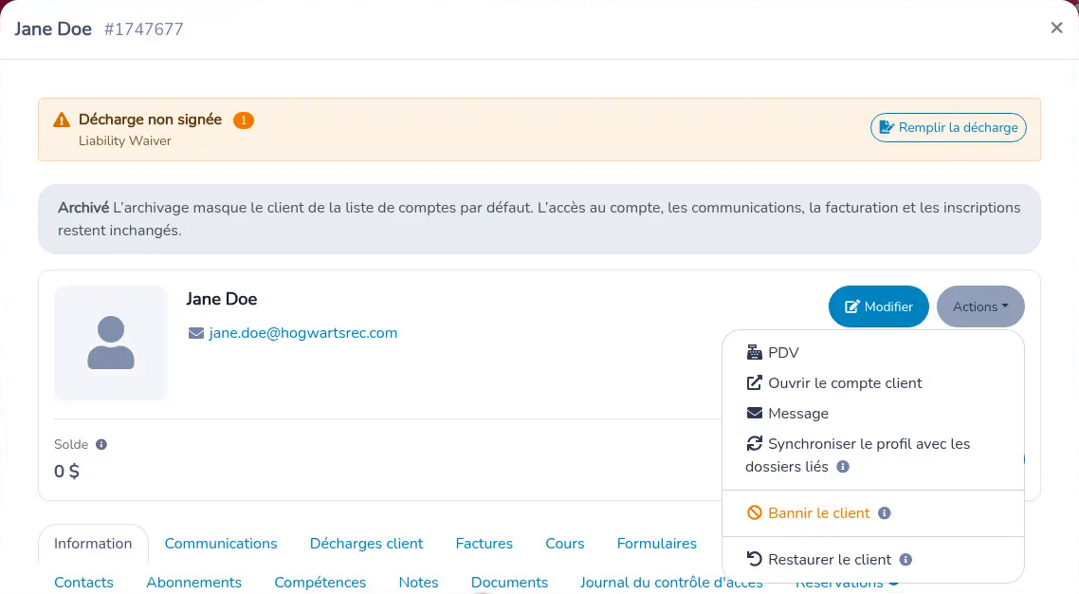The image size is (1079, 594).
Task: Click the client ID #1747677 in the header
Action: (x=144, y=28)
